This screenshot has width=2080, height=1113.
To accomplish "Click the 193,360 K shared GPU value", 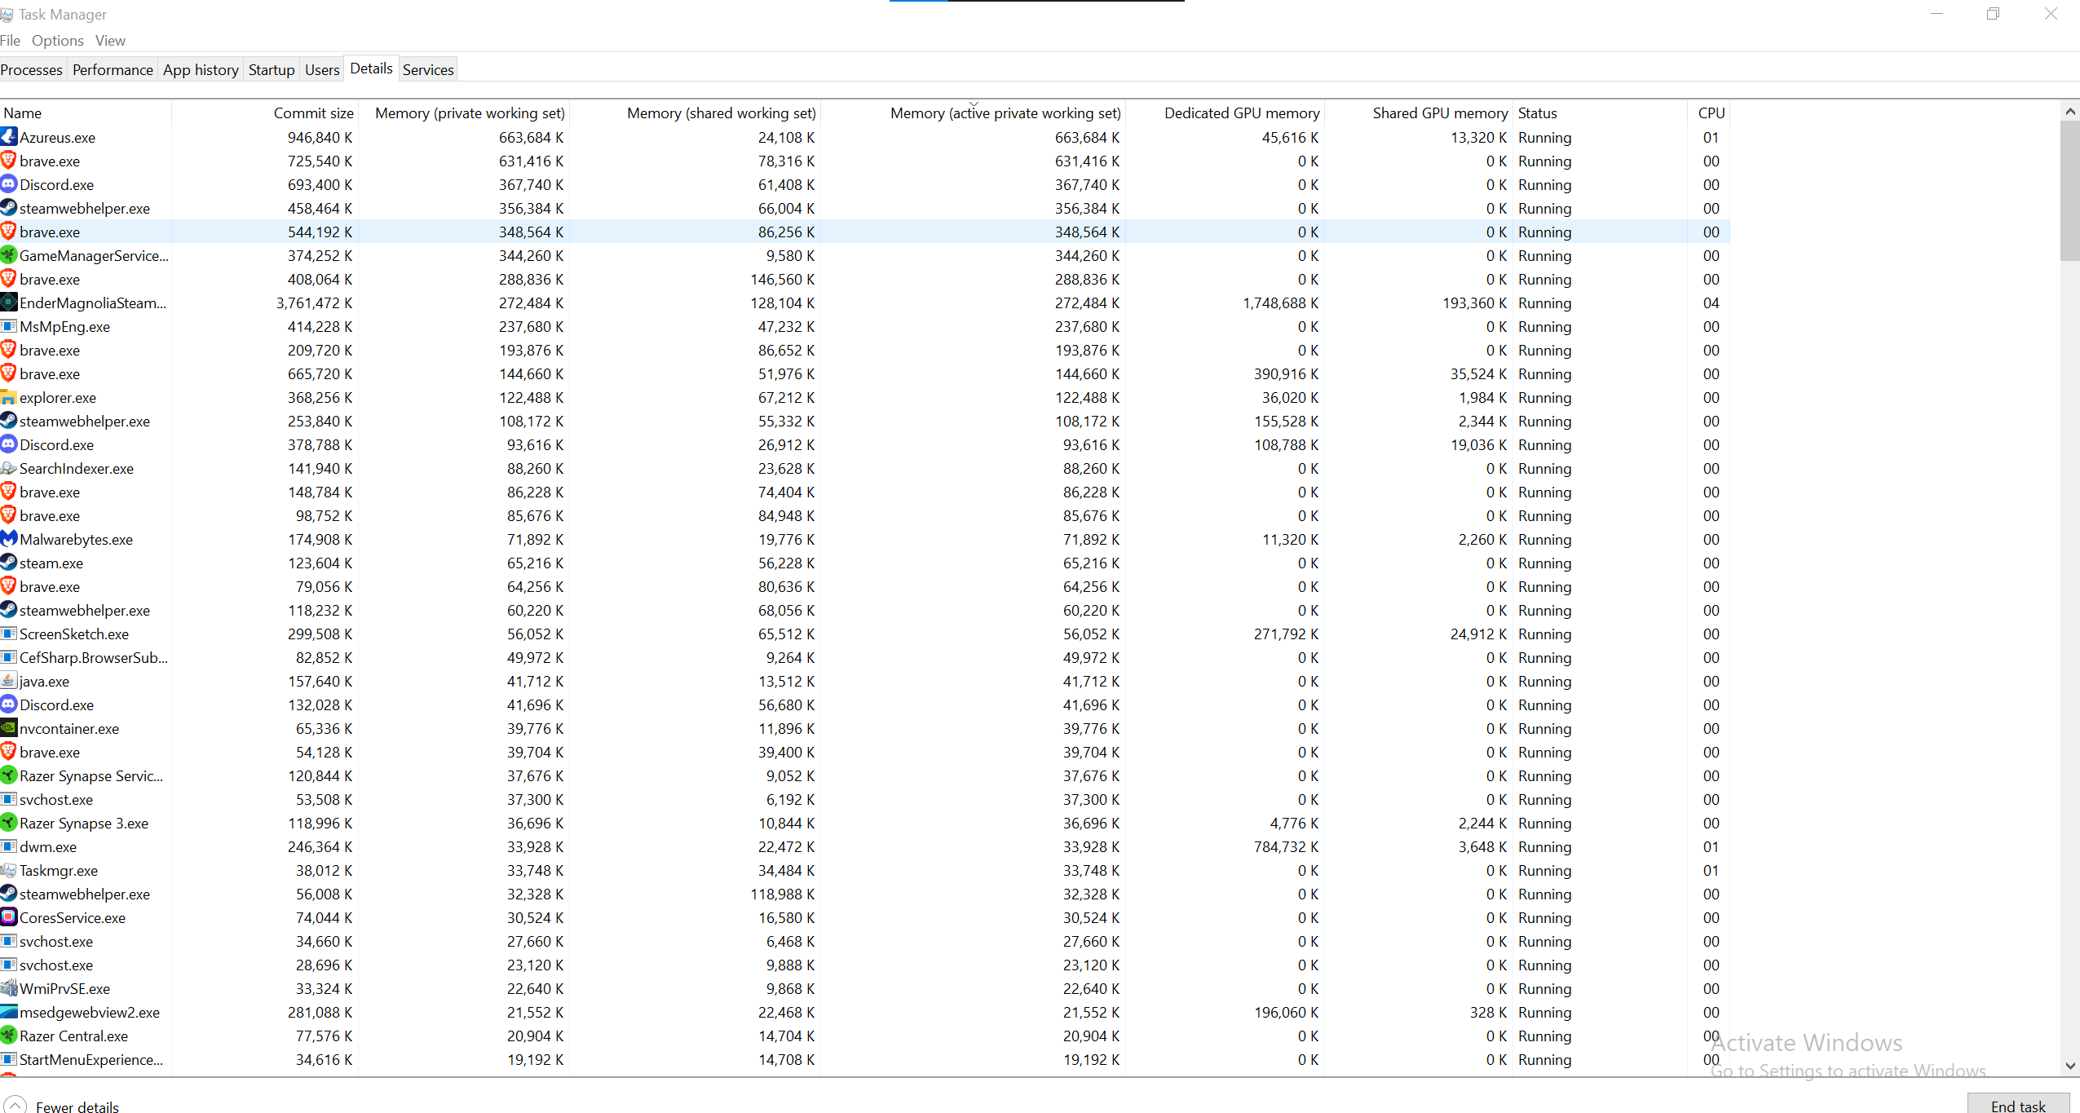I will pos(1474,303).
